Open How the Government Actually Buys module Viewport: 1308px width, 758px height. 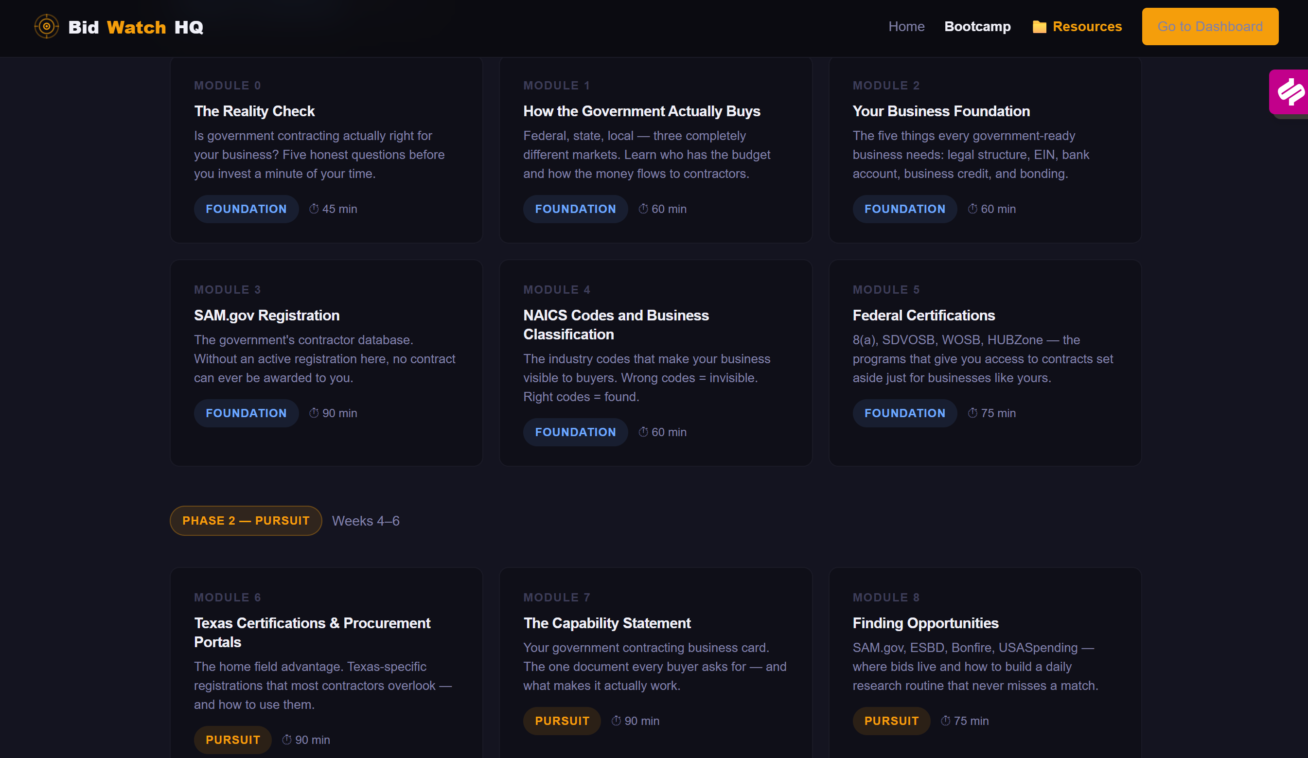pos(641,111)
